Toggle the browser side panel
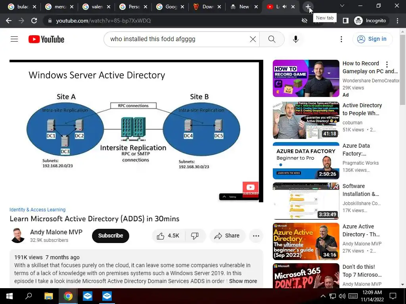 345,21
